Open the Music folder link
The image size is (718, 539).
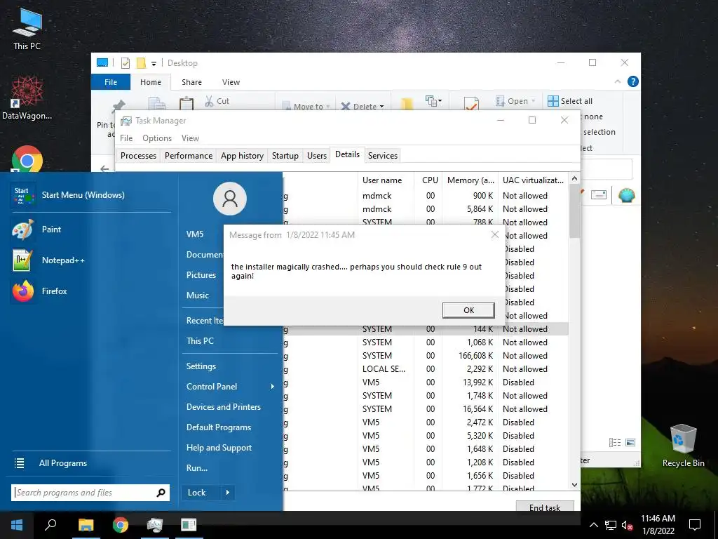click(x=197, y=295)
